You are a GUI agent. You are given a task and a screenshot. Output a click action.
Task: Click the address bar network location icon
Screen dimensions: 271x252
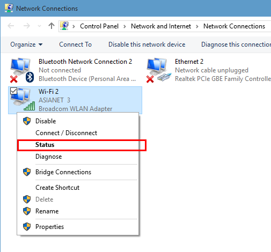click(x=64, y=26)
